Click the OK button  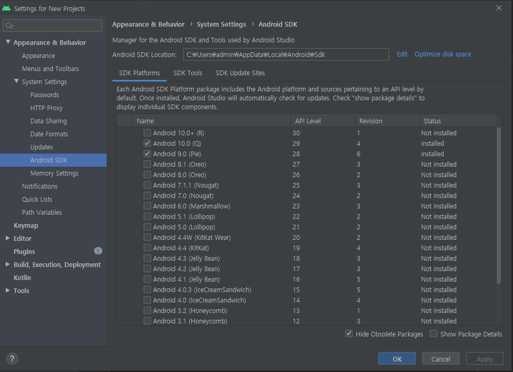[x=397, y=358]
